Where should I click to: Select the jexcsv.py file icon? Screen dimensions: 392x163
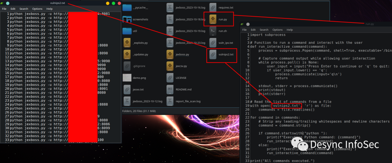click(170, 66)
